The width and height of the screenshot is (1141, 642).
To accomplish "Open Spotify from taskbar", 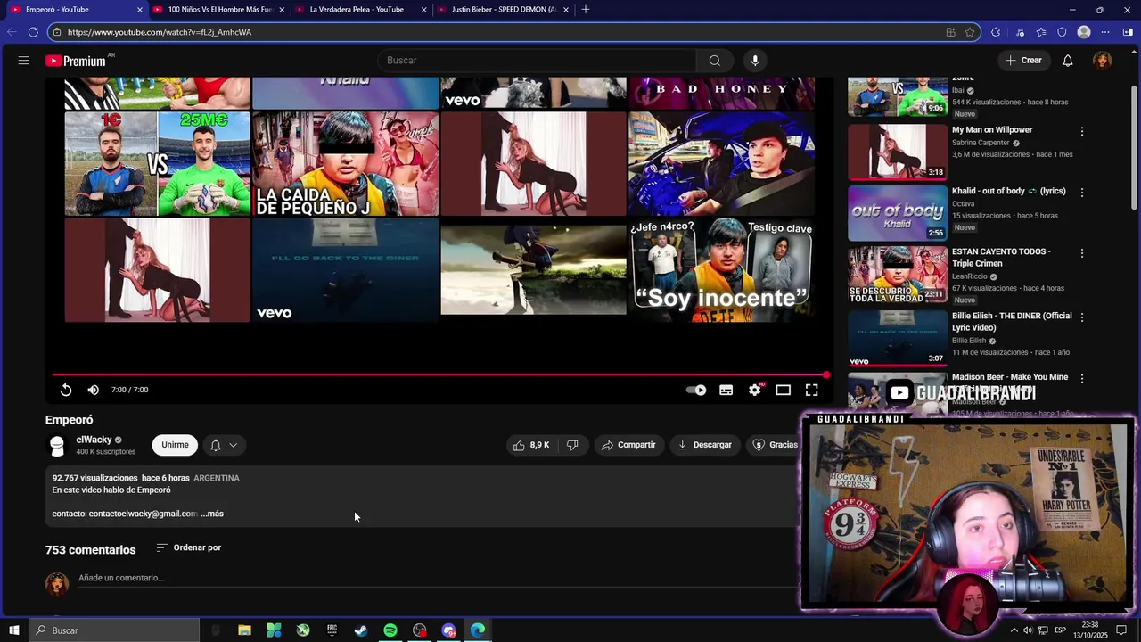I will coord(390,630).
